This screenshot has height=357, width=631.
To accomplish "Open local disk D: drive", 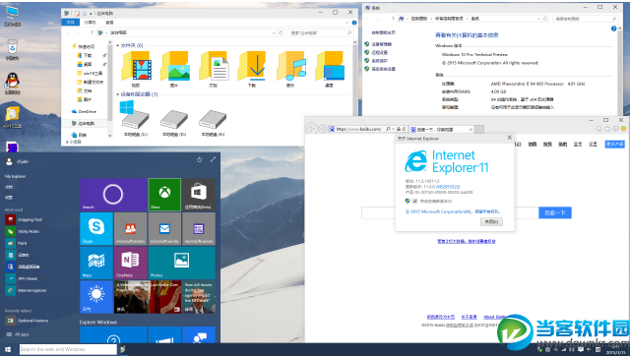I will tap(174, 122).
